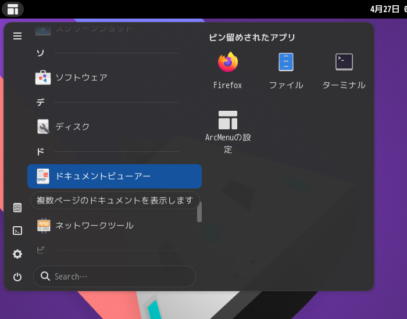
Task: Click the terminal shortcut icon in sidebar
Action: click(17, 230)
